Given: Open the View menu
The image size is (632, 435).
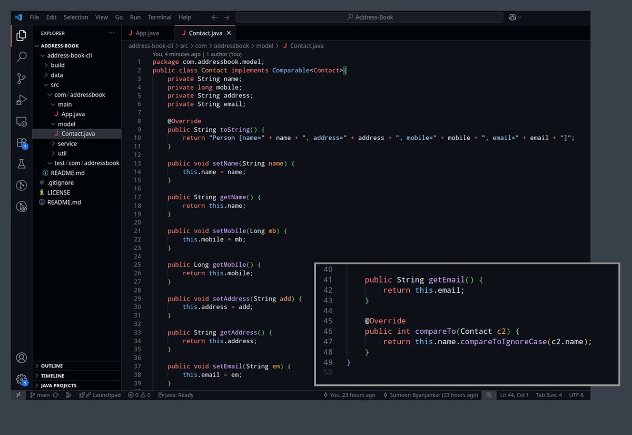Looking at the screenshot, I should click(x=102, y=17).
